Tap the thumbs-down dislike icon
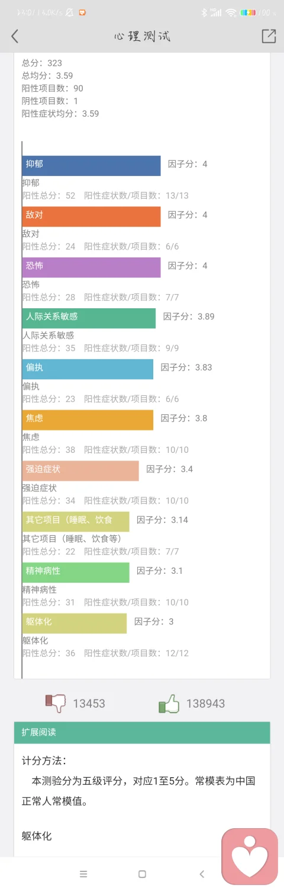The width and height of the screenshot is (284, 891). pos(56,703)
